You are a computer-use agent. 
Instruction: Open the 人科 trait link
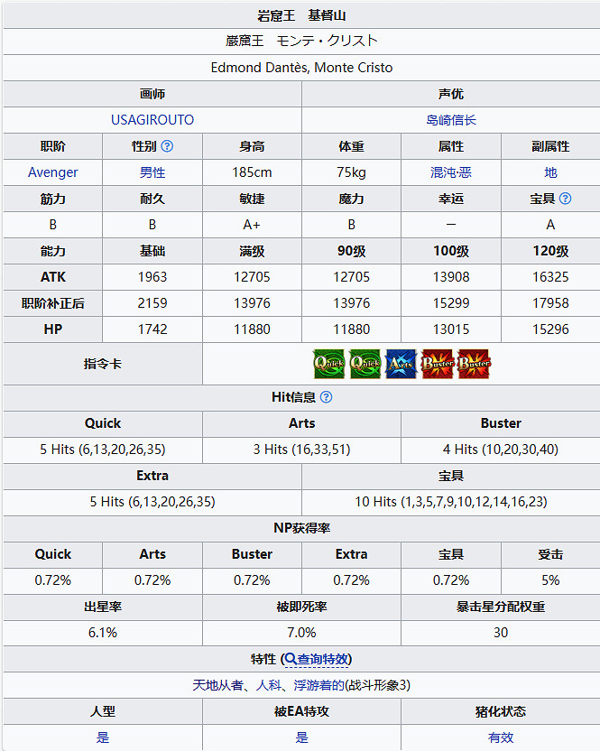(269, 685)
